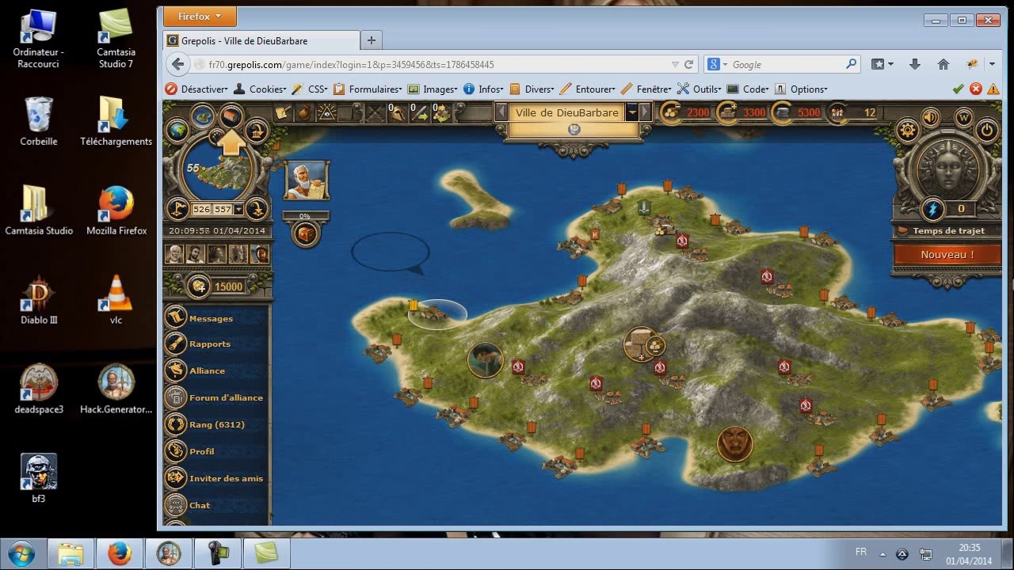Open the pouch inventory icon
The width and height of the screenshot is (1014, 570).
pyautogui.click(x=303, y=113)
